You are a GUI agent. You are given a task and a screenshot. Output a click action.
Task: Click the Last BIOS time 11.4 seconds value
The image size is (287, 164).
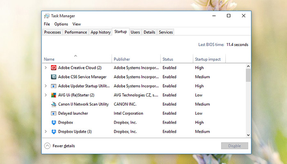pos(237,45)
